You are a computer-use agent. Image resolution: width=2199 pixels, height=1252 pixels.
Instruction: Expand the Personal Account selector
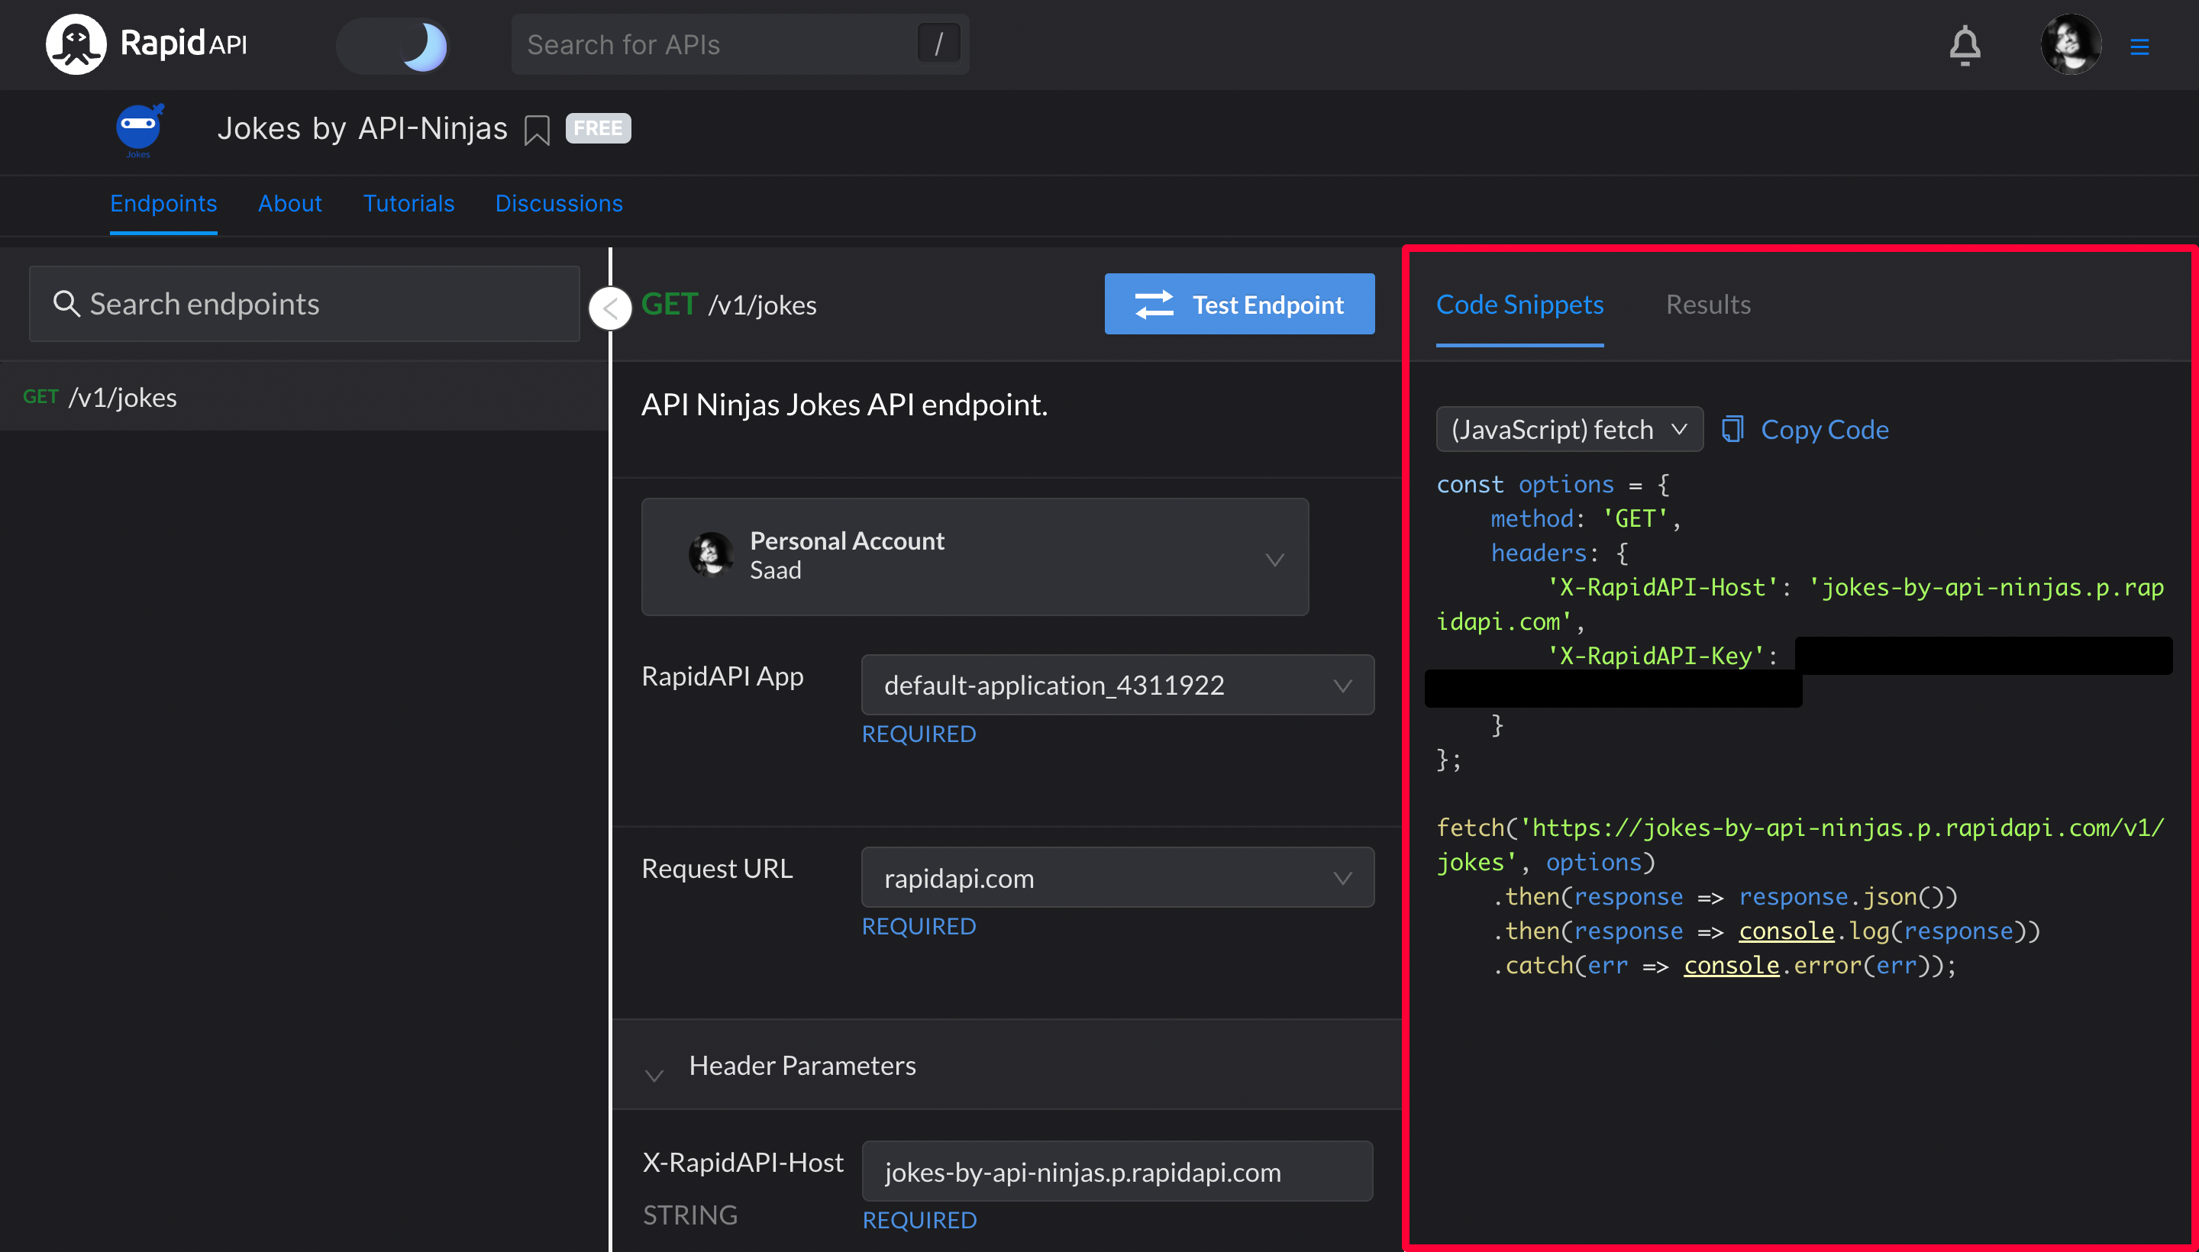pyautogui.click(x=974, y=557)
